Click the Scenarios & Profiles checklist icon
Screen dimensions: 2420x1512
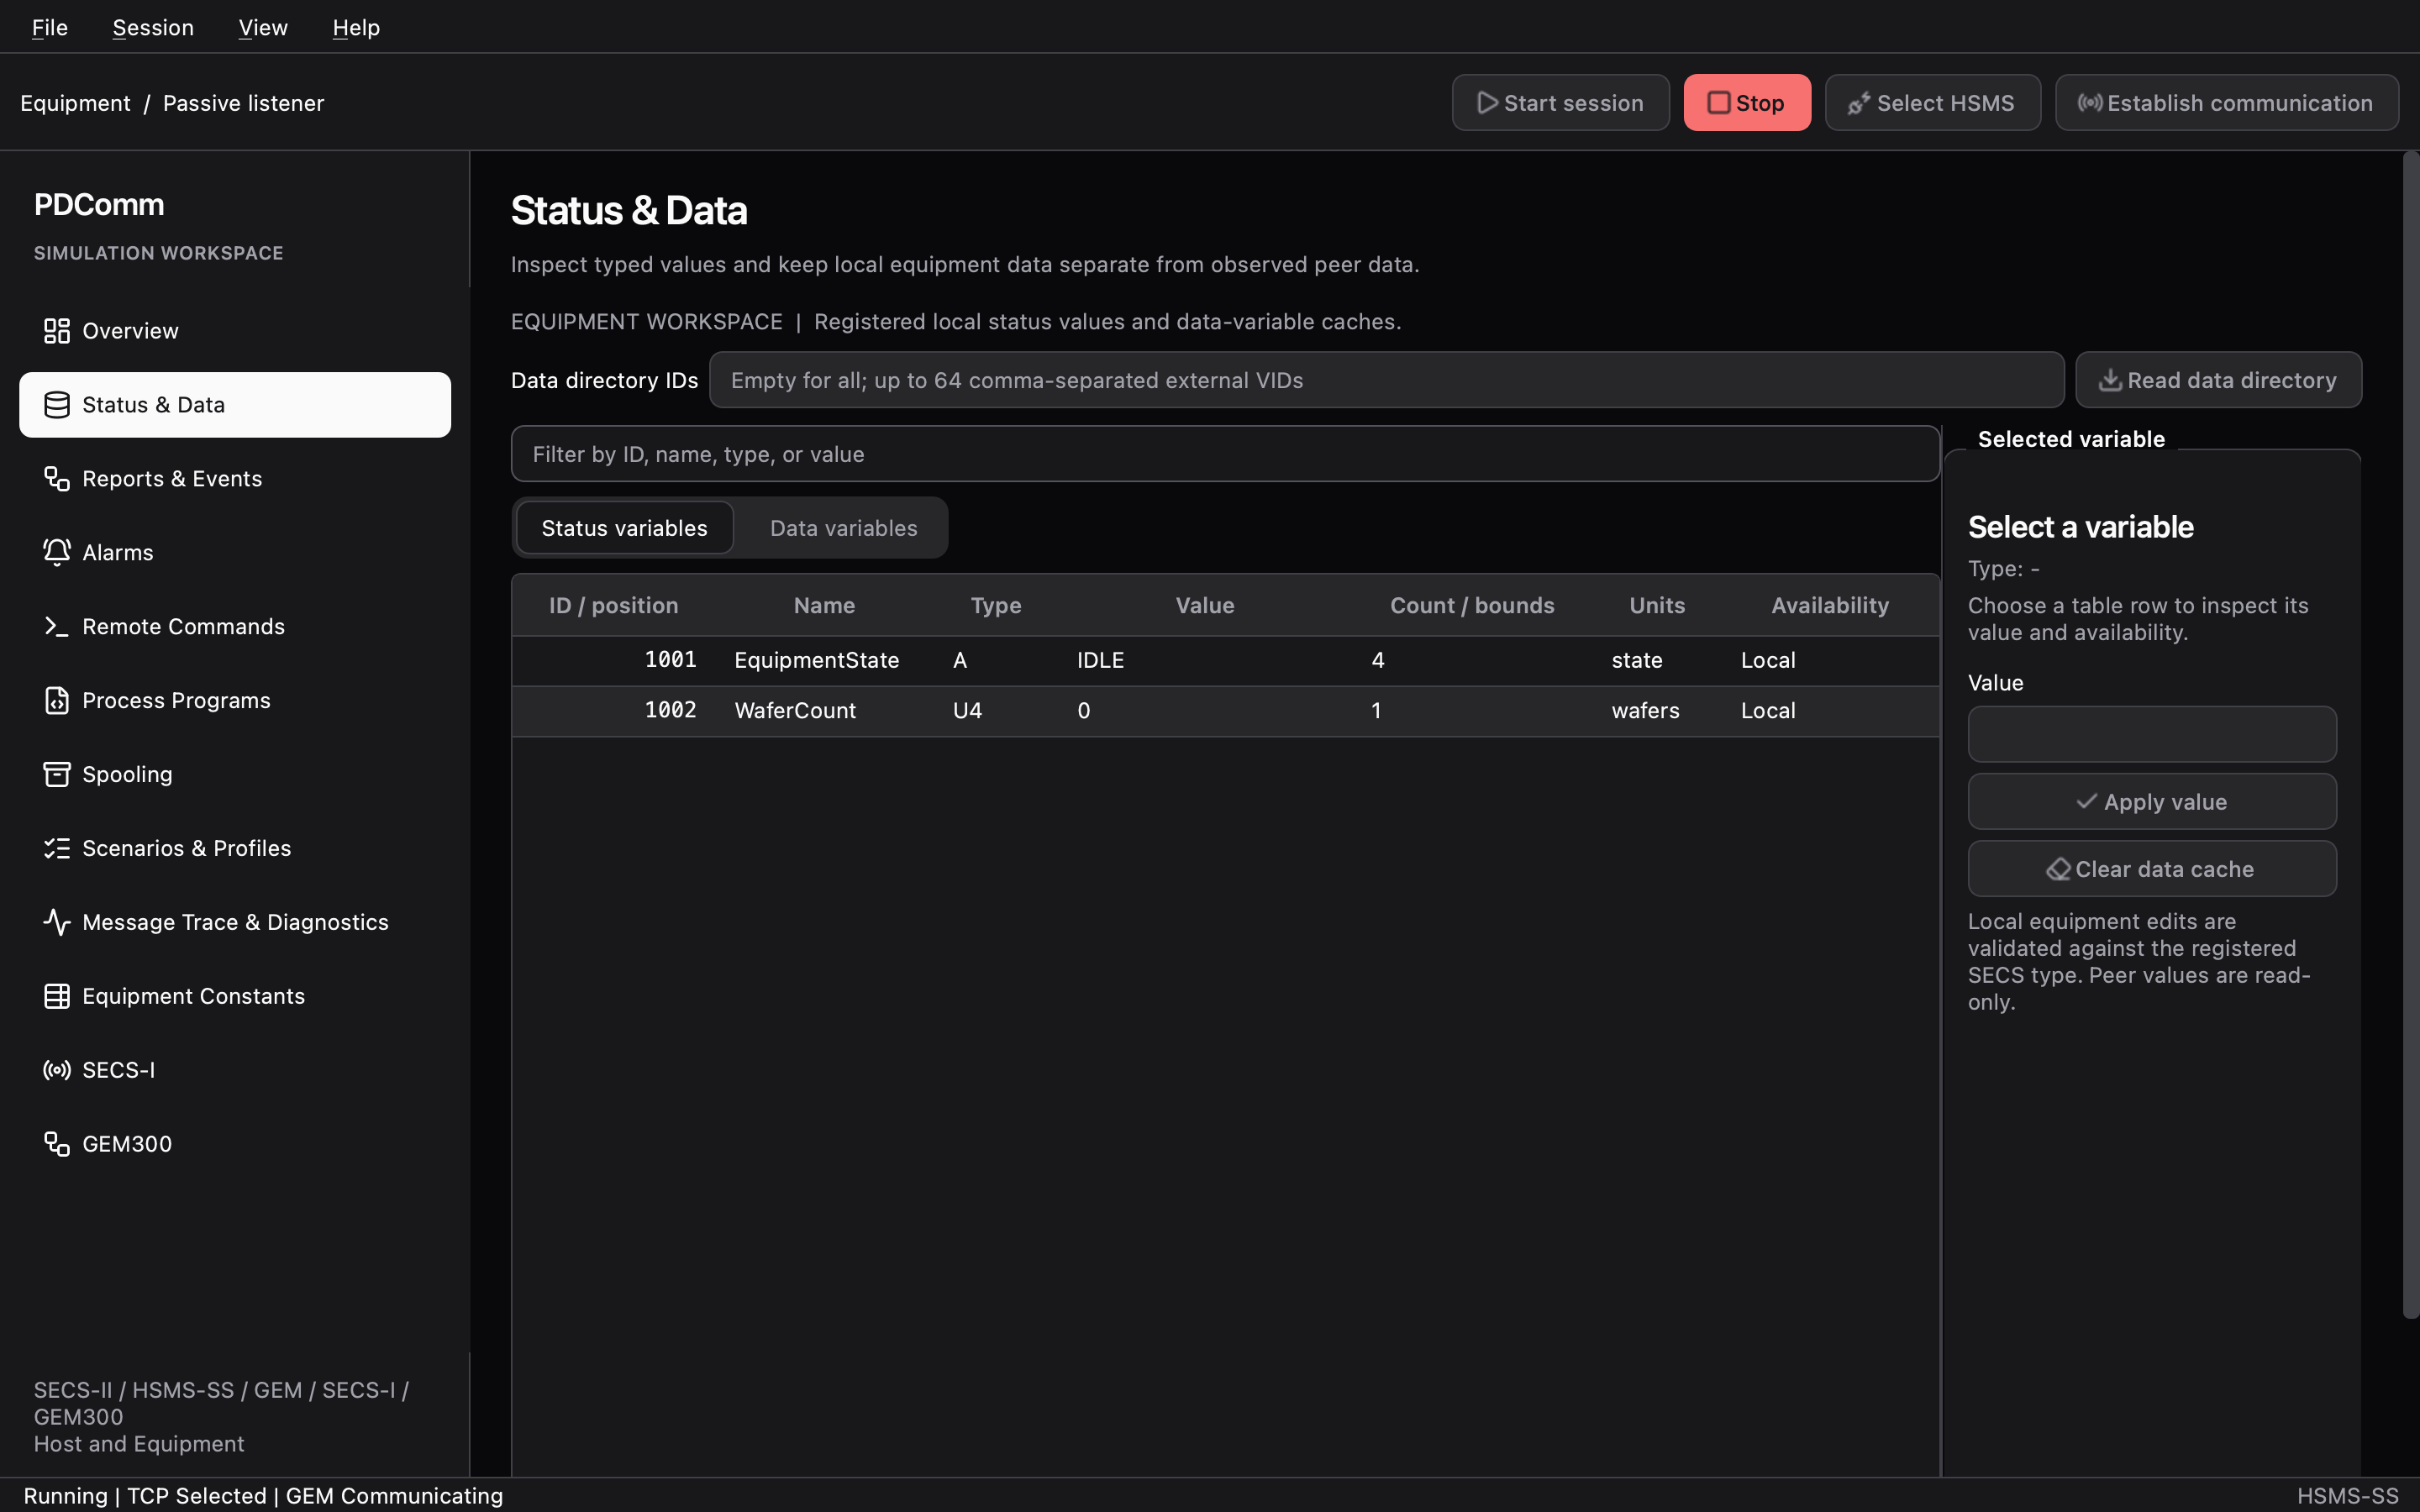(x=57, y=849)
